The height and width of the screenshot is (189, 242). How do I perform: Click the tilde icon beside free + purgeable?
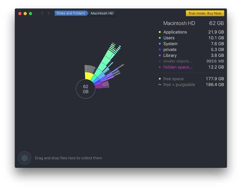160,85
